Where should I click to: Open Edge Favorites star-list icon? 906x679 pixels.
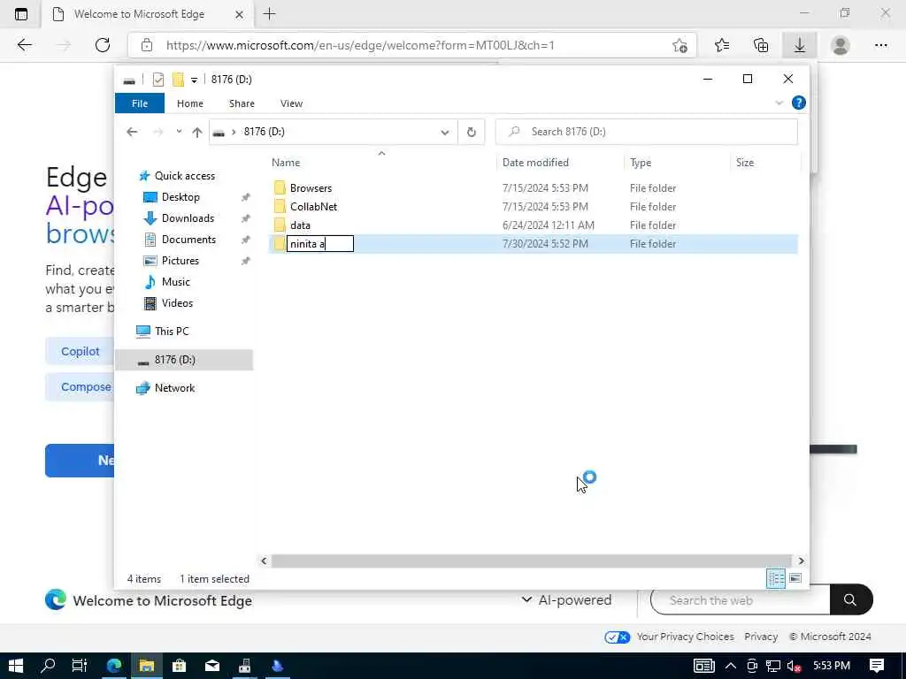coord(722,45)
